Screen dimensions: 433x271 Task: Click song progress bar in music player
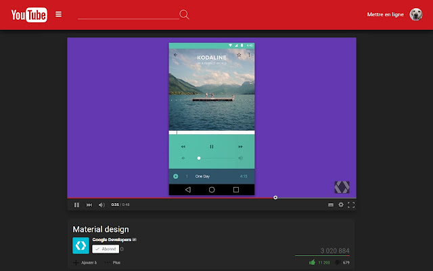point(212,133)
